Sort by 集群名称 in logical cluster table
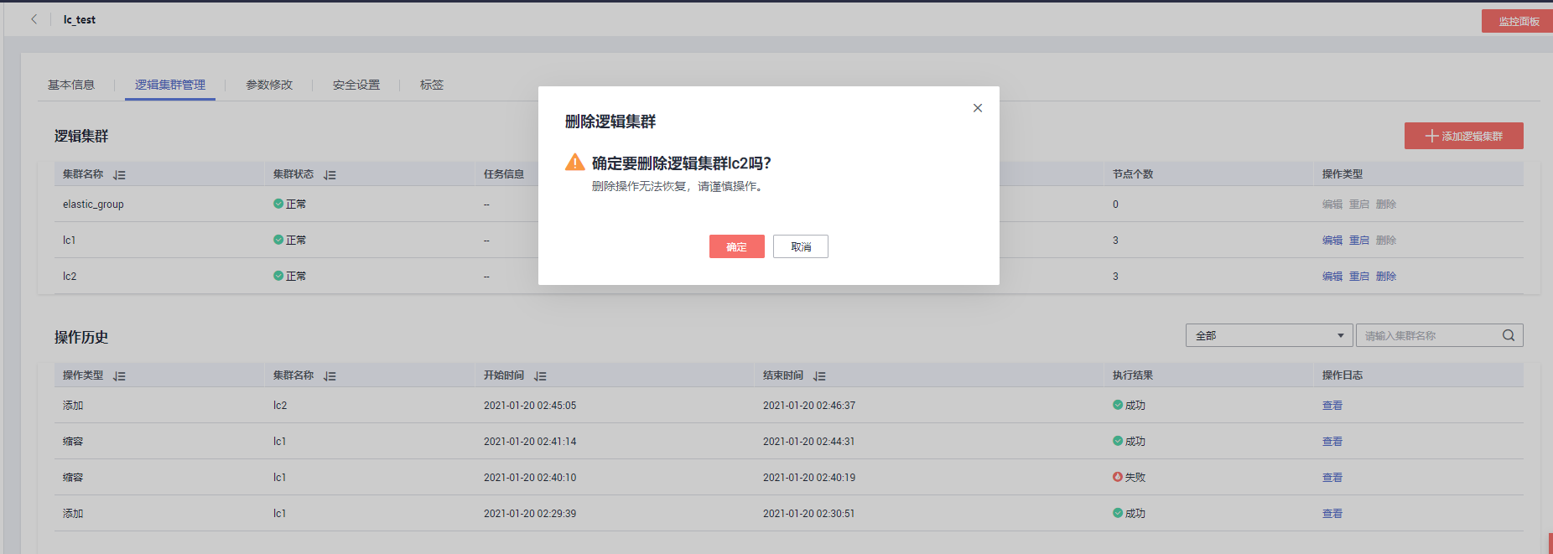The width and height of the screenshot is (1553, 554). (119, 175)
